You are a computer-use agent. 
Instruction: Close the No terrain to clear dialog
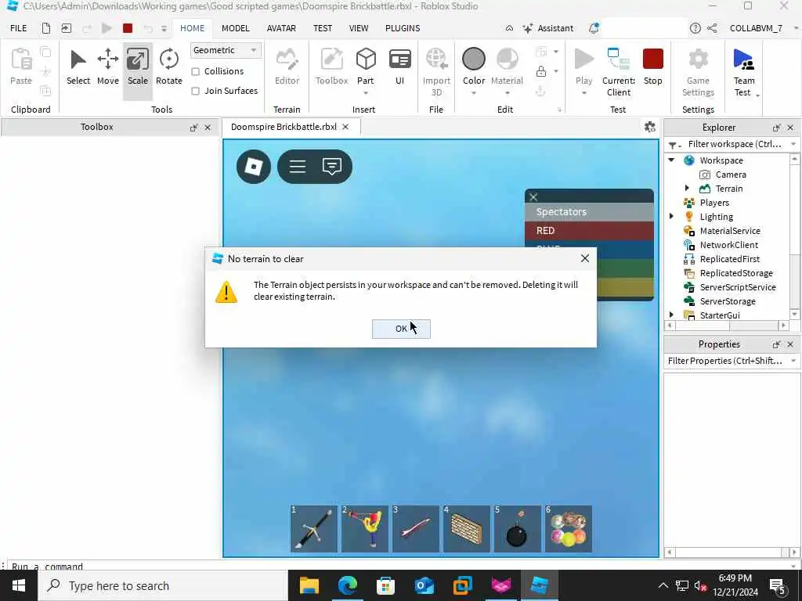click(584, 258)
